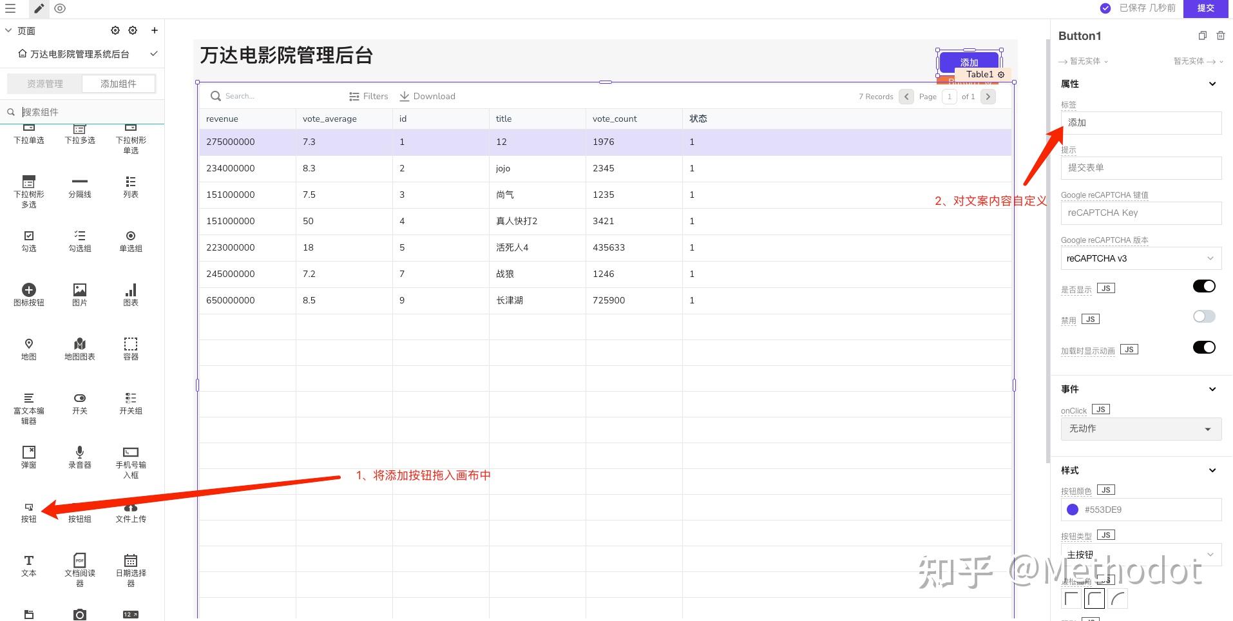This screenshot has height=621, width=1233.
Task: Toggle JS mode for 按钮类型
Action: click(x=1106, y=535)
